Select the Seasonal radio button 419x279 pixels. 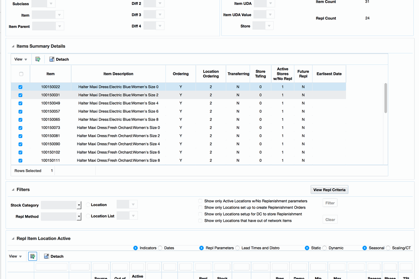coord(365,248)
